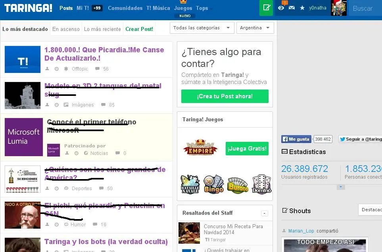Open Comunidades in the navigation
The width and height of the screenshot is (382, 252).
coord(125,8)
